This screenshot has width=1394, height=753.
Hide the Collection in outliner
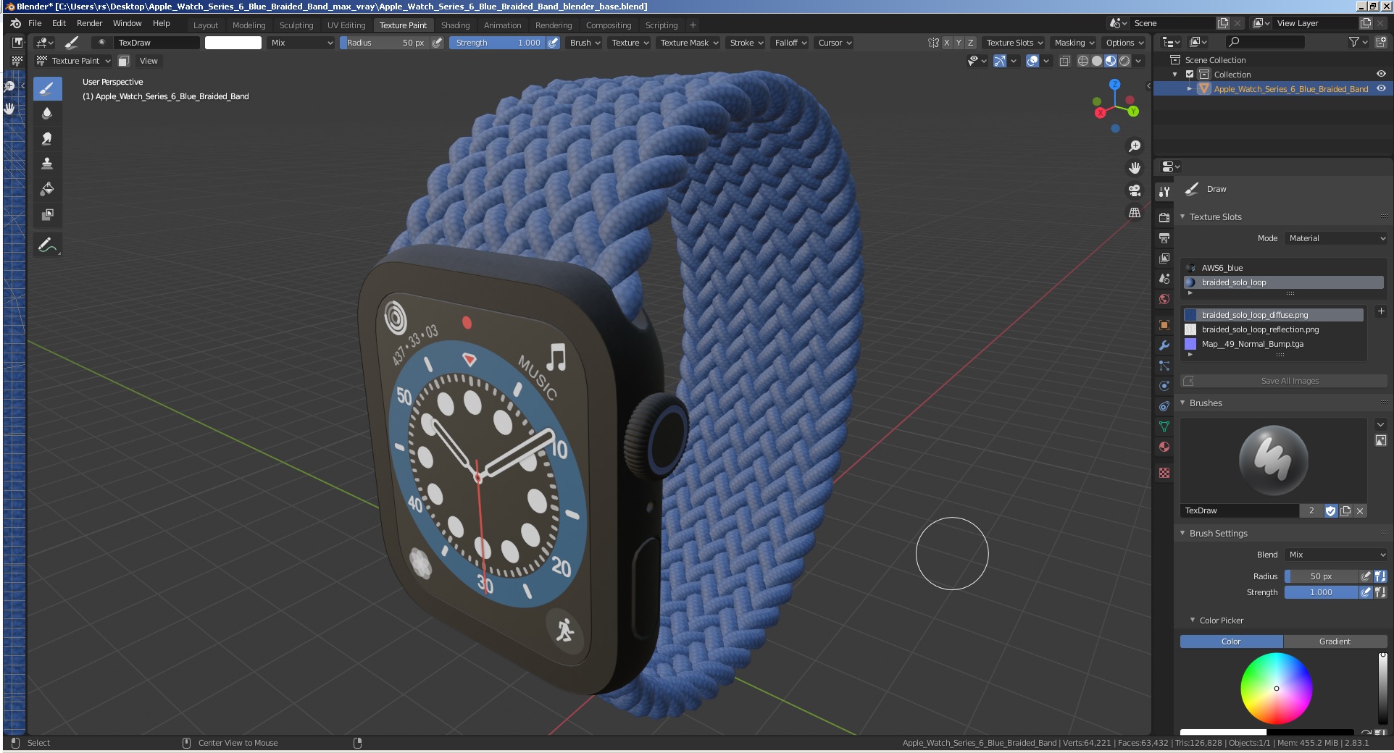pyautogui.click(x=1381, y=74)
